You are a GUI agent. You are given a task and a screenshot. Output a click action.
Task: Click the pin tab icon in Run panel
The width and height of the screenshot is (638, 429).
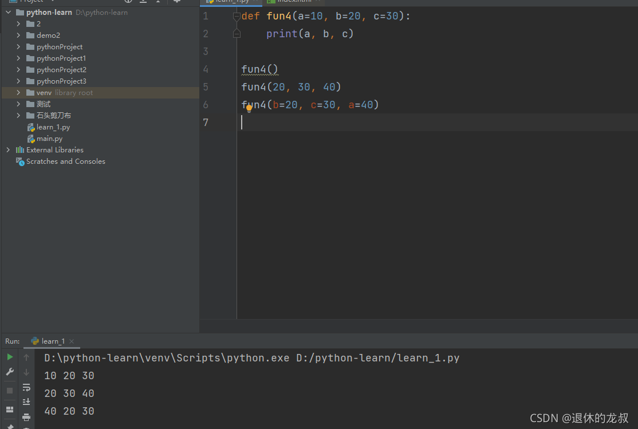pyautogui.click(x=10, y=426)
